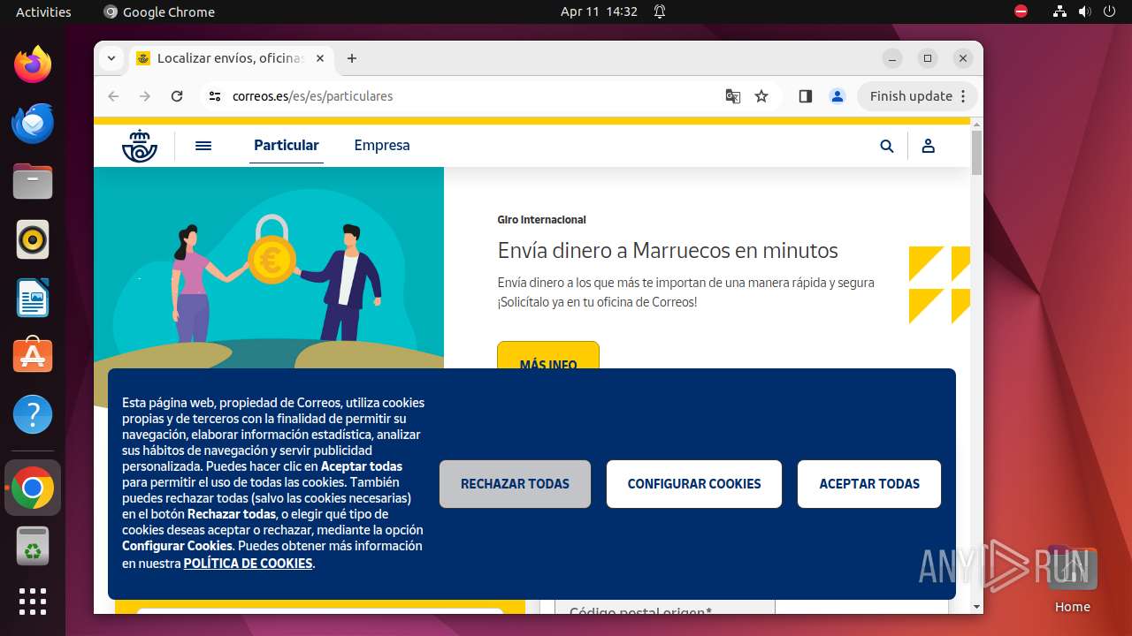Viewport: 1132px width, 636px height.
Task: Open notifications bell in top bar
Action: [x=660, y=11]
